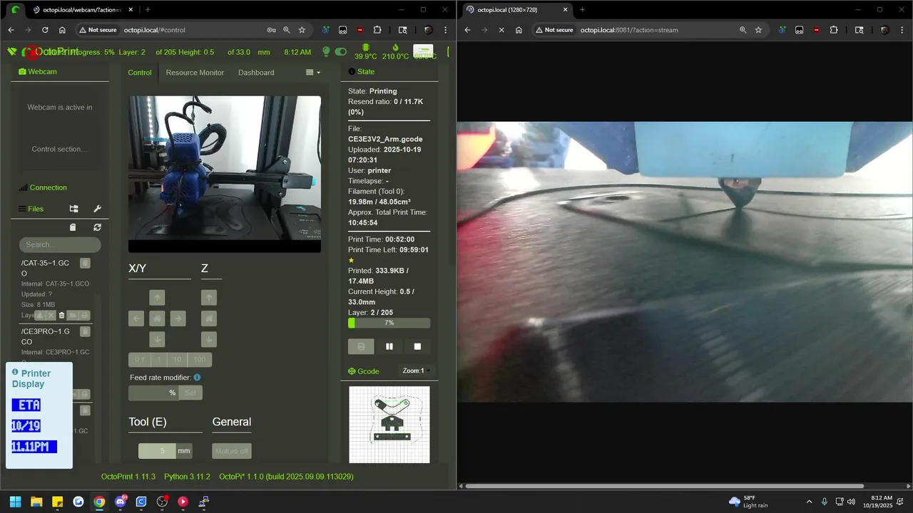Open Discord from the taskbar
913x513 pixels.
120,502
